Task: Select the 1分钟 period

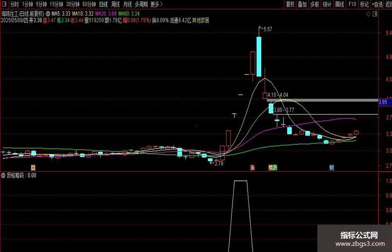Action: point(27,4)
